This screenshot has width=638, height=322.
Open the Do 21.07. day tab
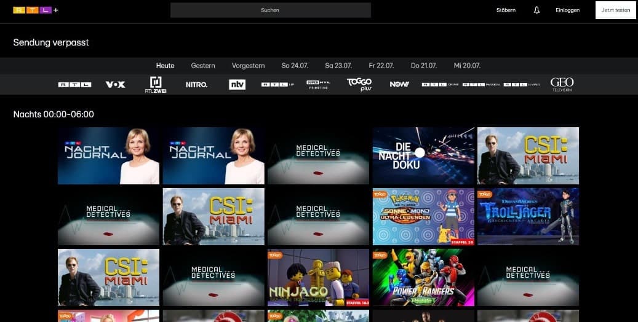(424, 66)
